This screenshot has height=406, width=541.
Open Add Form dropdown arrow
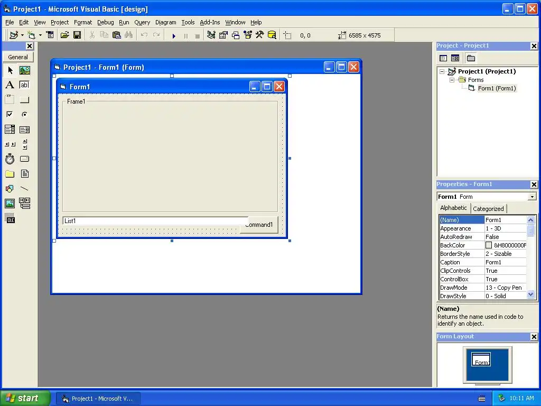[x=40, y=35]
